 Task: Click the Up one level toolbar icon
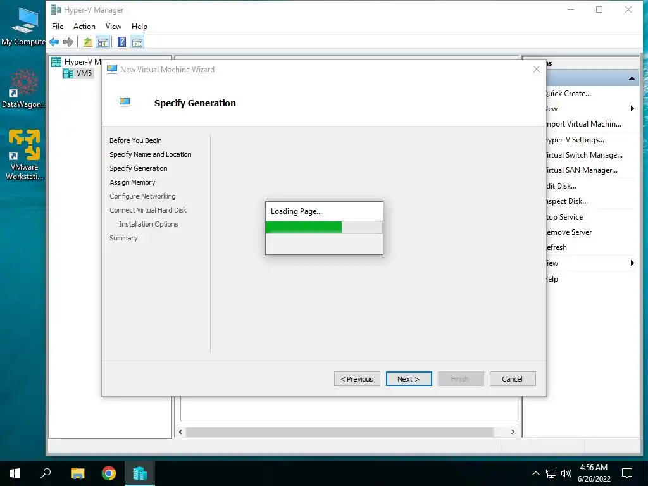(87, 42)
